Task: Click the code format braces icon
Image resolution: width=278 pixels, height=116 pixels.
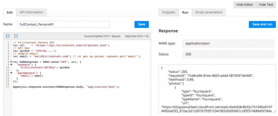Action: click(8, 36)
